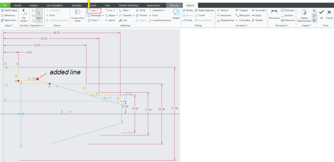
Task: Select the Offset sketching tool
Action: point(141,10)
